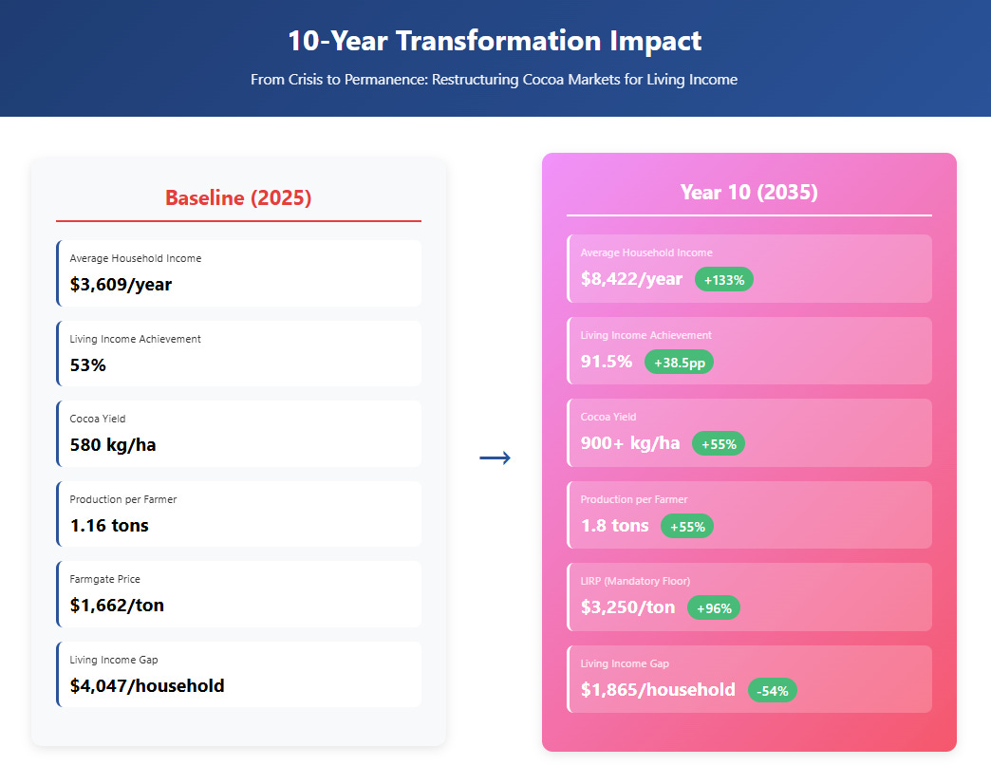
Task: Click the 10-Year Transformation Impact title
Action: click(495, 41)
